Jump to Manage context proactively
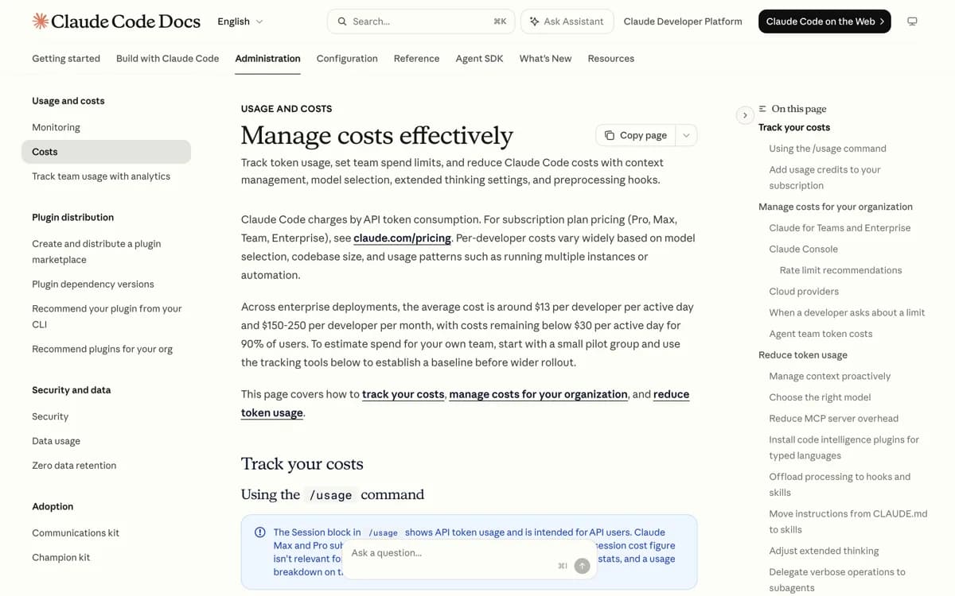 coord(830,376)
